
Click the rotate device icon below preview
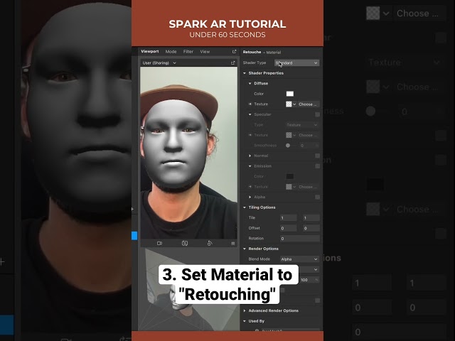[x=210, y=243]
